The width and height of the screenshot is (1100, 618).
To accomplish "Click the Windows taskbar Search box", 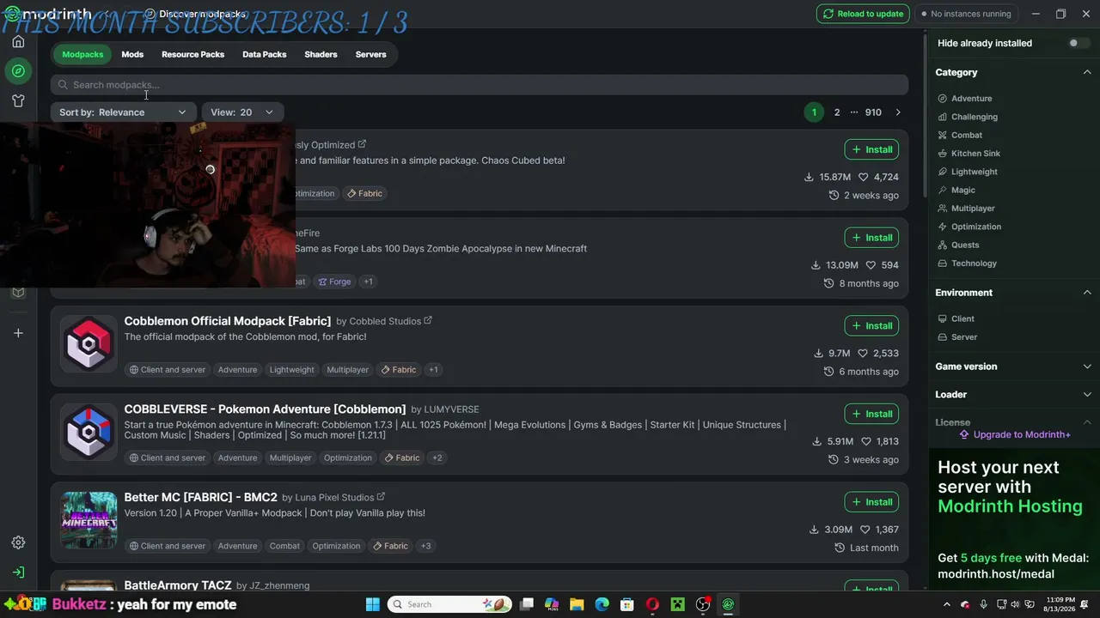I will (451, 604).
